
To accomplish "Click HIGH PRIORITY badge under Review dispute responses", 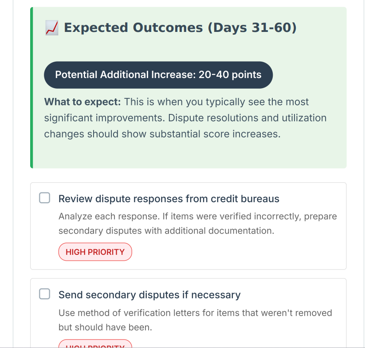I will pyautogui.click(x=95, y=252).
